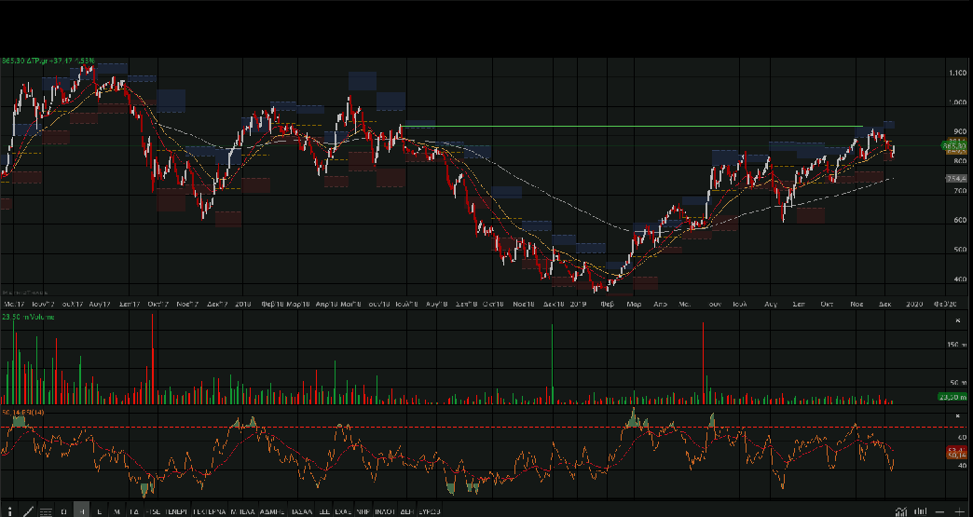
Task: Open the FTSE symbol tab
Action: [152, 511]
